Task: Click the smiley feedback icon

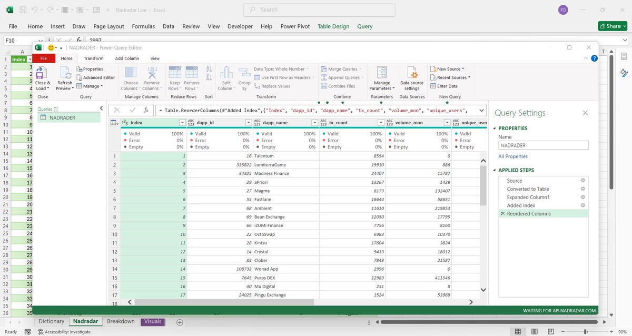Action: (52, 47)
